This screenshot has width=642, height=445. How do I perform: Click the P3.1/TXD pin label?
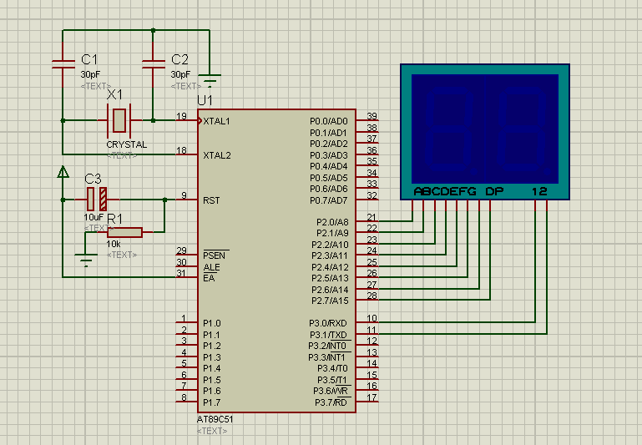coord(328,335)
